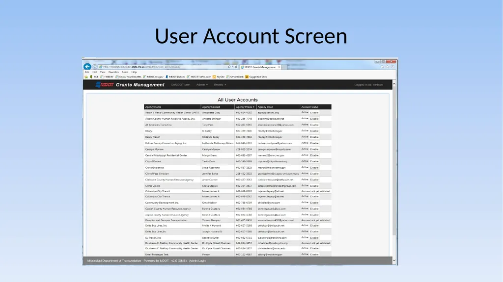Open the browser favorites star icon
Image resolution: width=503 pixels, height=282 pixels.
pyautogui.click(x=387, y=67)
